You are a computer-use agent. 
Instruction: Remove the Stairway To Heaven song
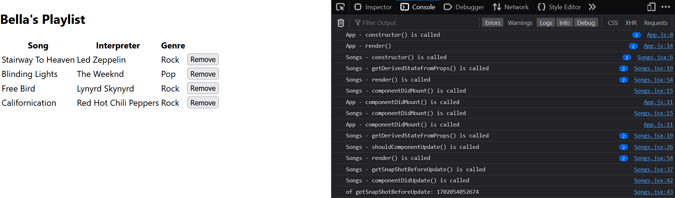coord(203,59)
